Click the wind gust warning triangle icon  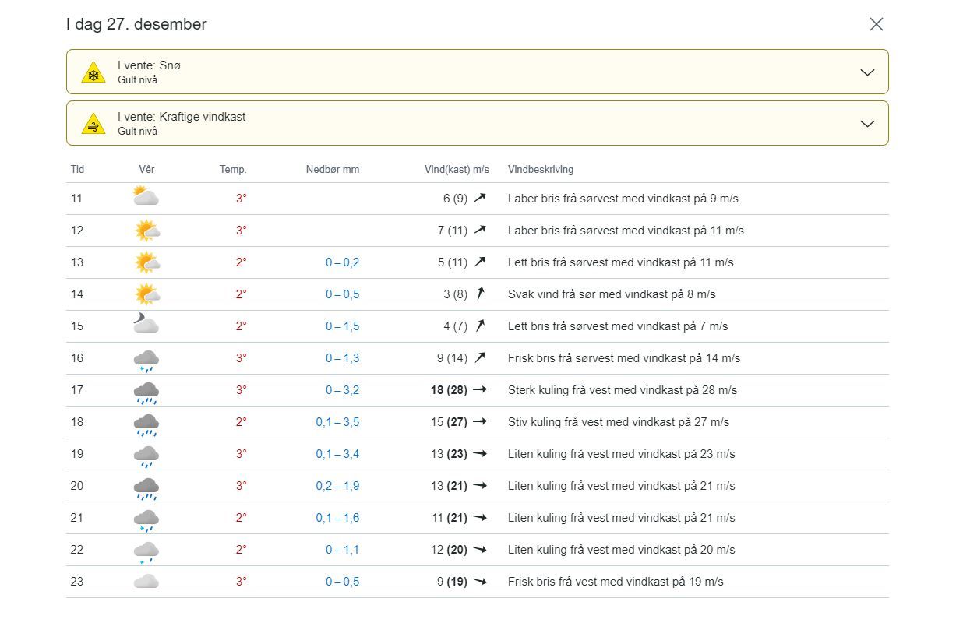pos(93,125)
